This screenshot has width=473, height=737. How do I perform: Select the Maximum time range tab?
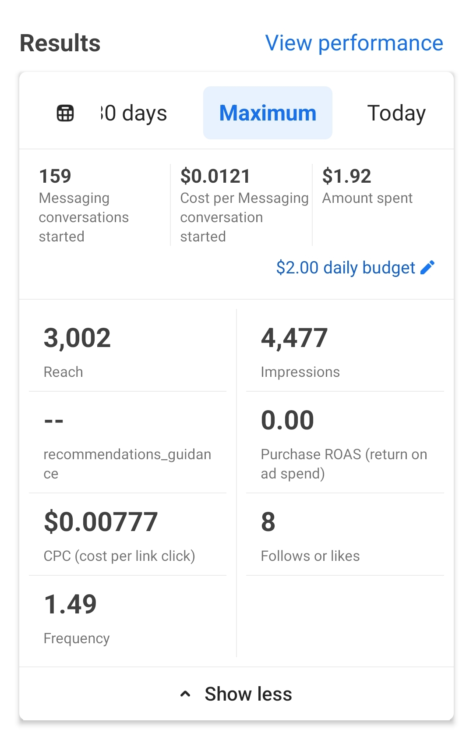[268, 113]
